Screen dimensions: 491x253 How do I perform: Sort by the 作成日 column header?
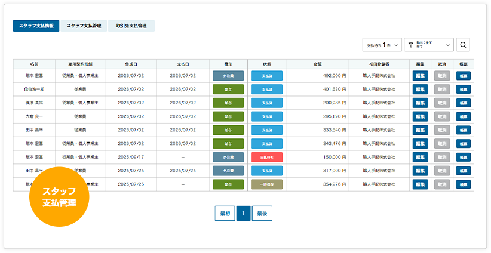click(131, 64)
